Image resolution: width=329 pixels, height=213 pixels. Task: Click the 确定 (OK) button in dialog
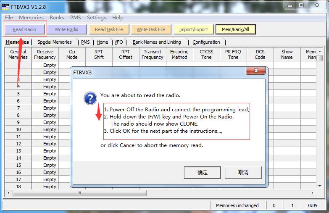202,172
